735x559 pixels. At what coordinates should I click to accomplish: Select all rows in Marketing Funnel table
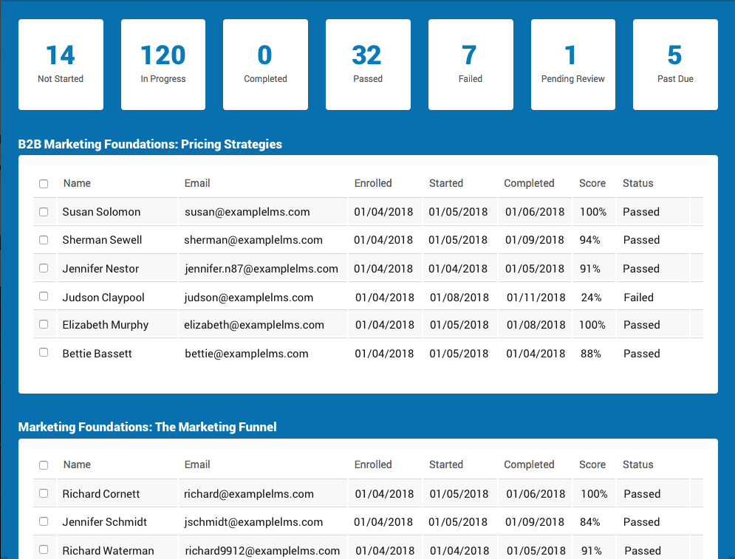click(44, 464)
